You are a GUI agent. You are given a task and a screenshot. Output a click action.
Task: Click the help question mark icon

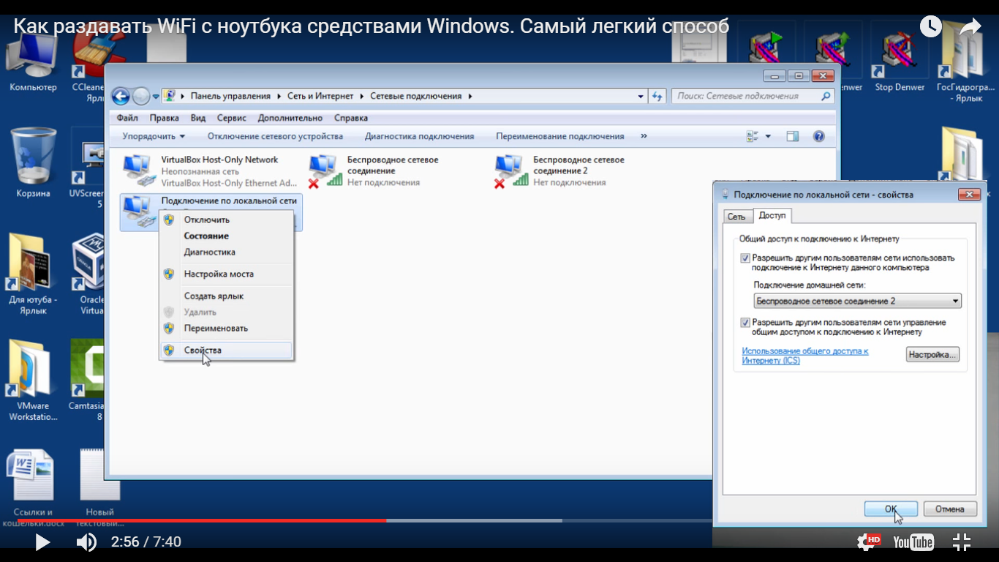(x=819, y=136)
